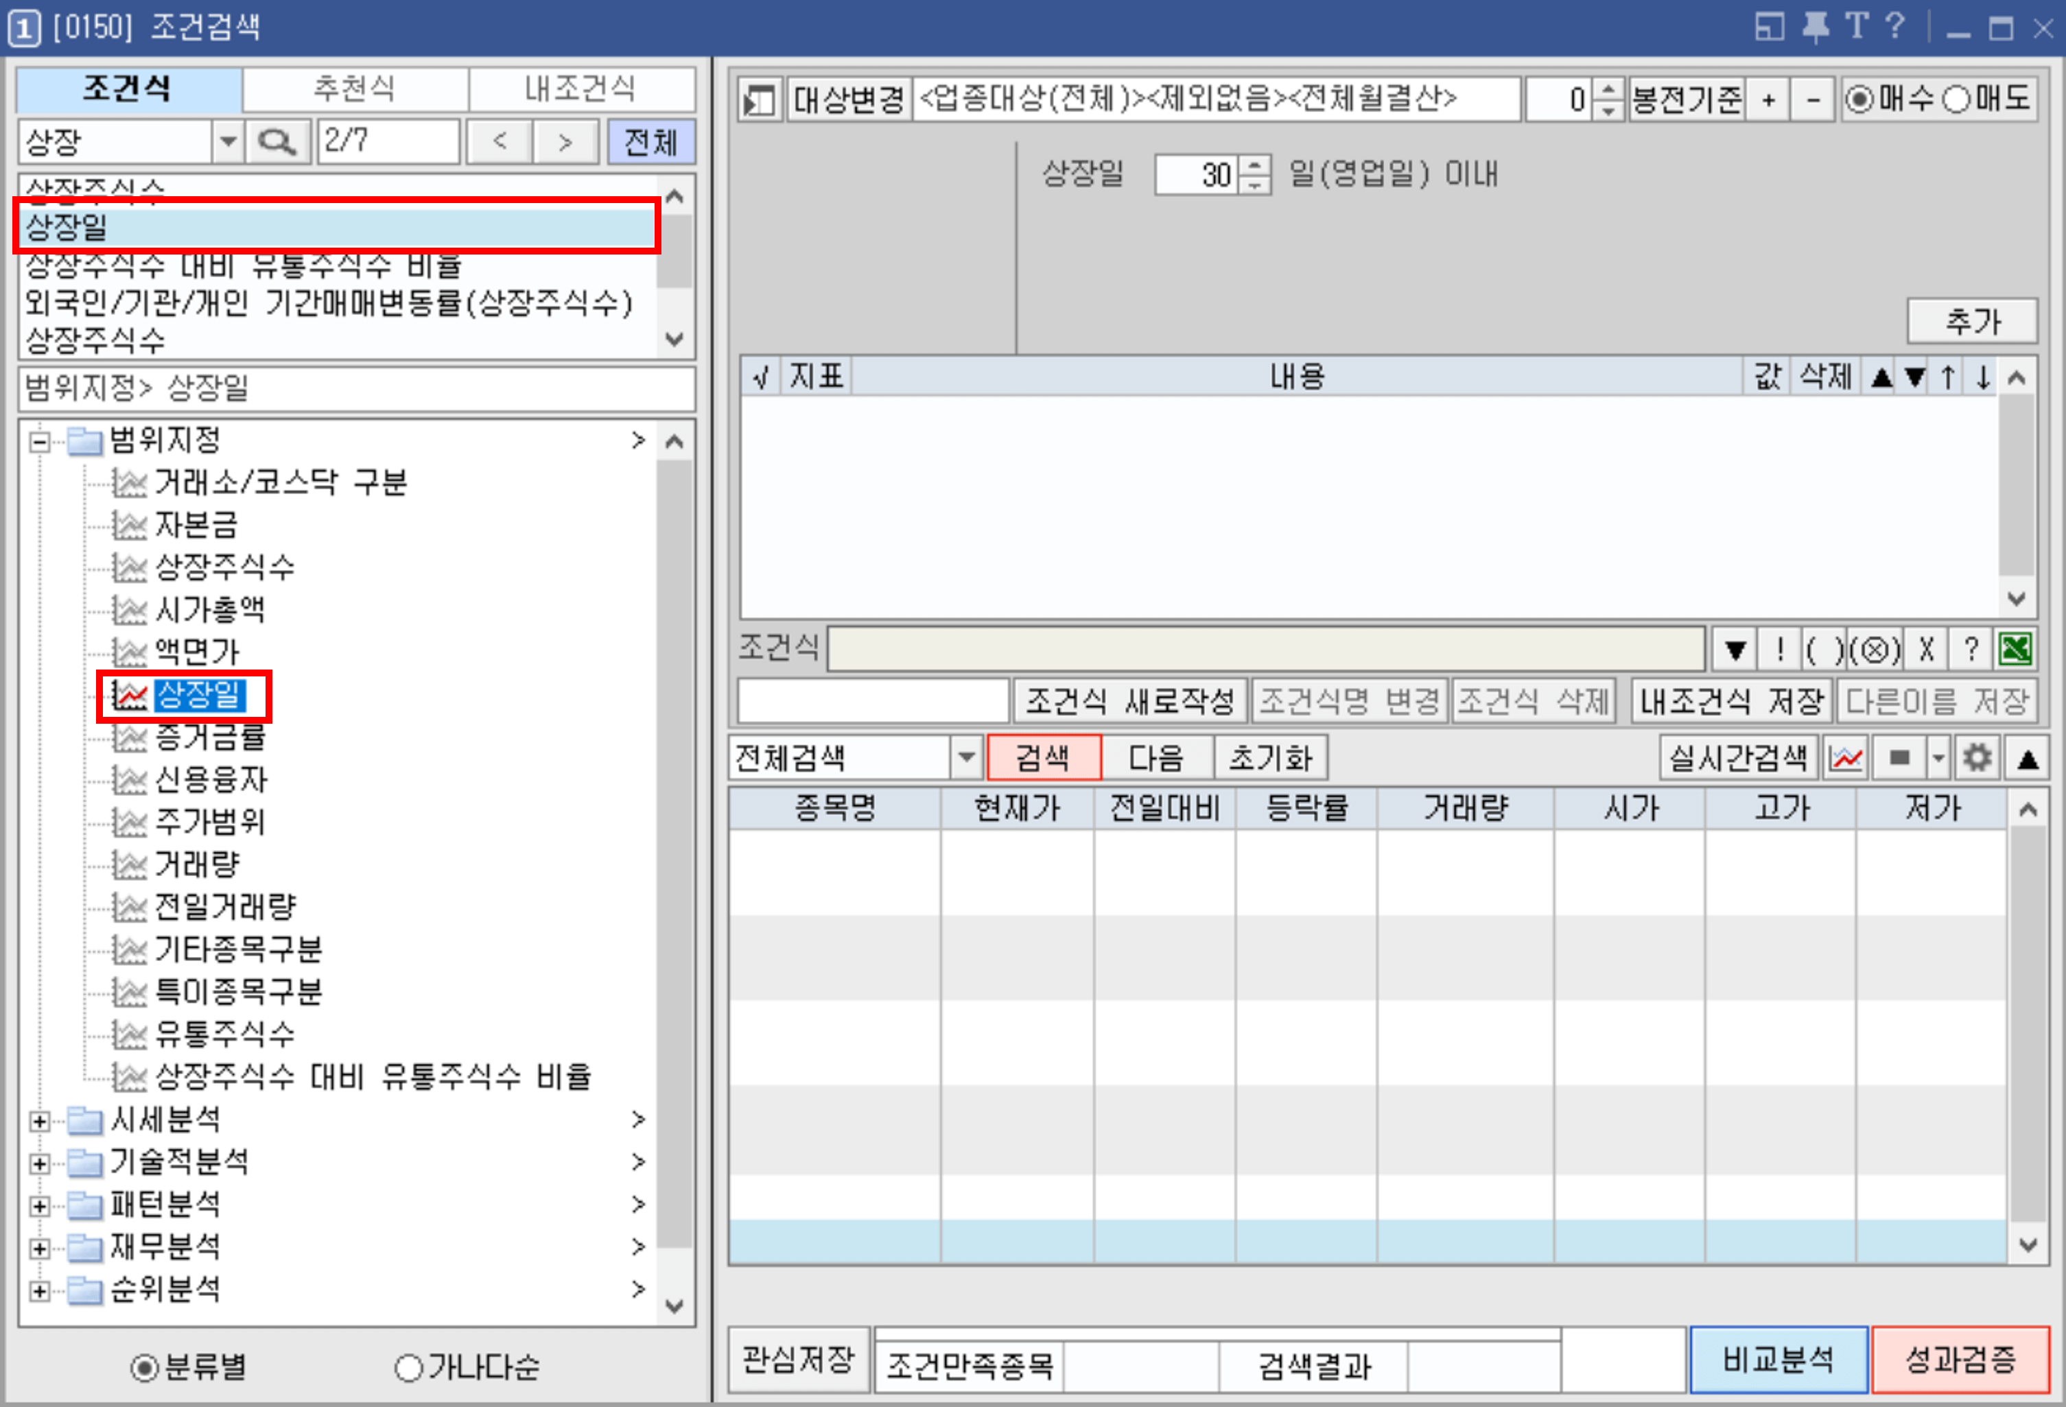Click the 추가 button
2066x1407 pixels.
pos(1972,321)
